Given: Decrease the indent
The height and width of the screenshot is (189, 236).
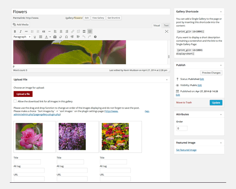Looking at the screenshot, I should click(x=72, y=37).
